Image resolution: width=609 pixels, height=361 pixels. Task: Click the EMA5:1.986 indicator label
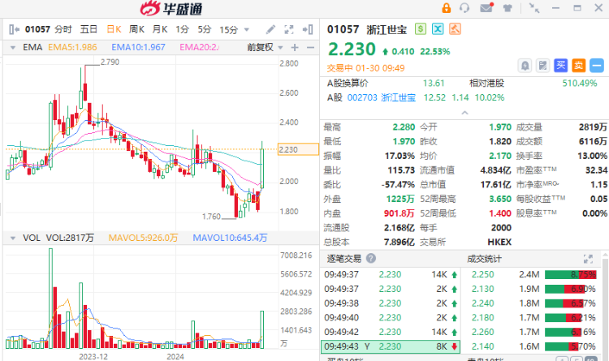72,47
